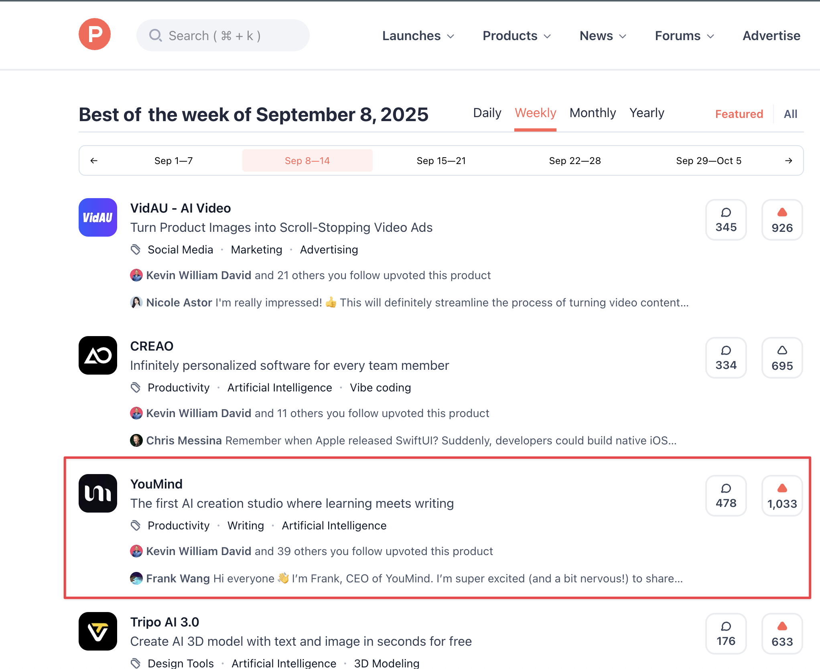Click the YouMind product logo
Viewport: 820px width, 669px height.
98,493
